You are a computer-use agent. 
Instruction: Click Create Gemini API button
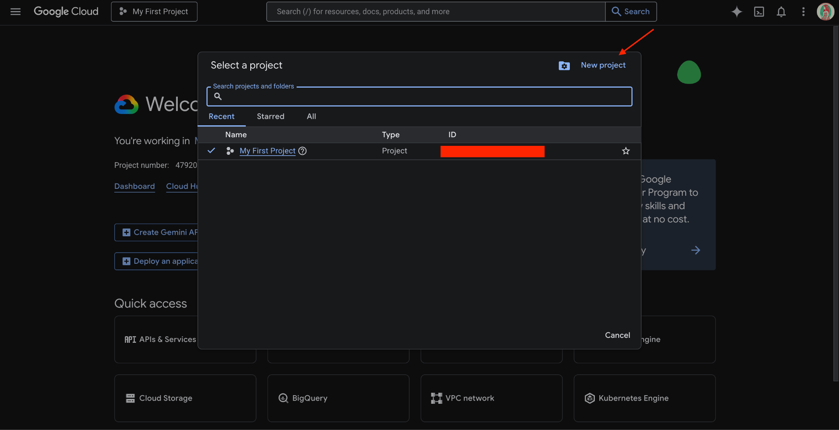156,232
